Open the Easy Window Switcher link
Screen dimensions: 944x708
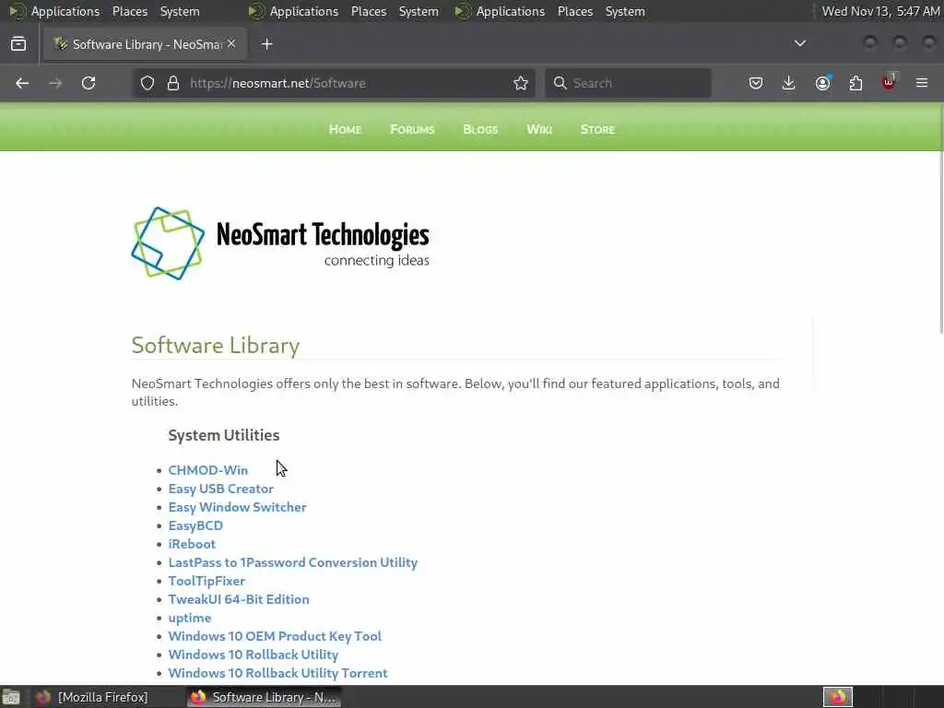coord(238,508)
